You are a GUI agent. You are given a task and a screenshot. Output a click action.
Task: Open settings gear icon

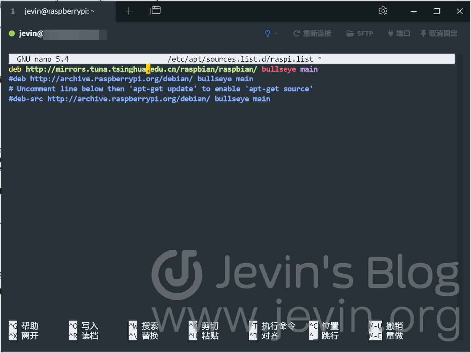click(x=383, y=11)
